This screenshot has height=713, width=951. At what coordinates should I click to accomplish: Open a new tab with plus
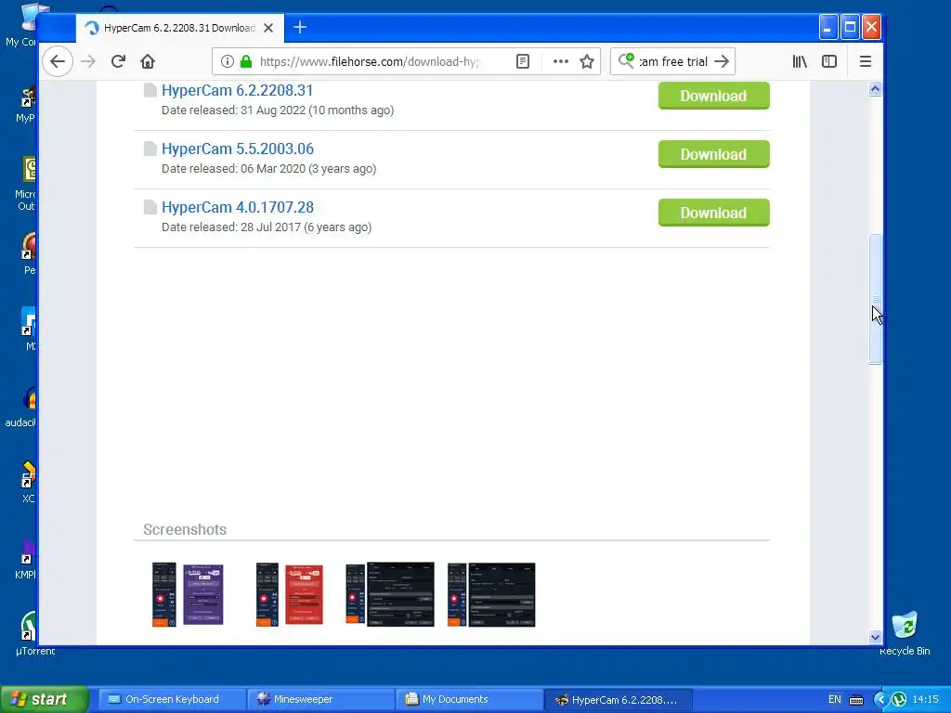tap(300, 27)
